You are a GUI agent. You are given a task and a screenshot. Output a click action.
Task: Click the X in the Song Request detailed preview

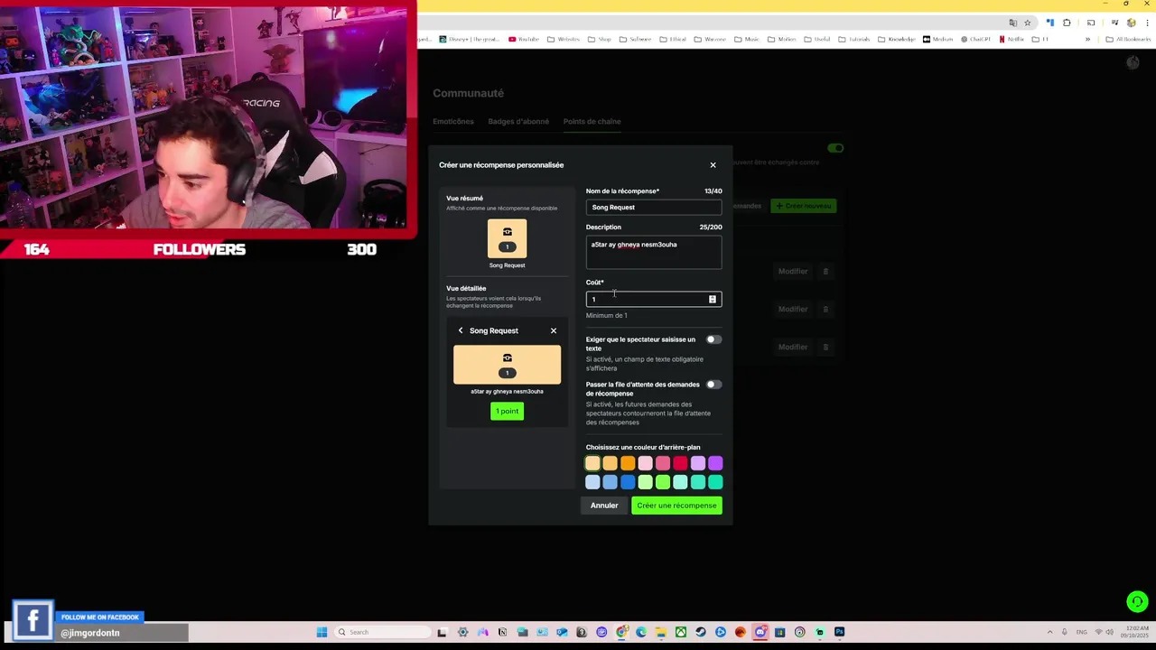(554, 330)
